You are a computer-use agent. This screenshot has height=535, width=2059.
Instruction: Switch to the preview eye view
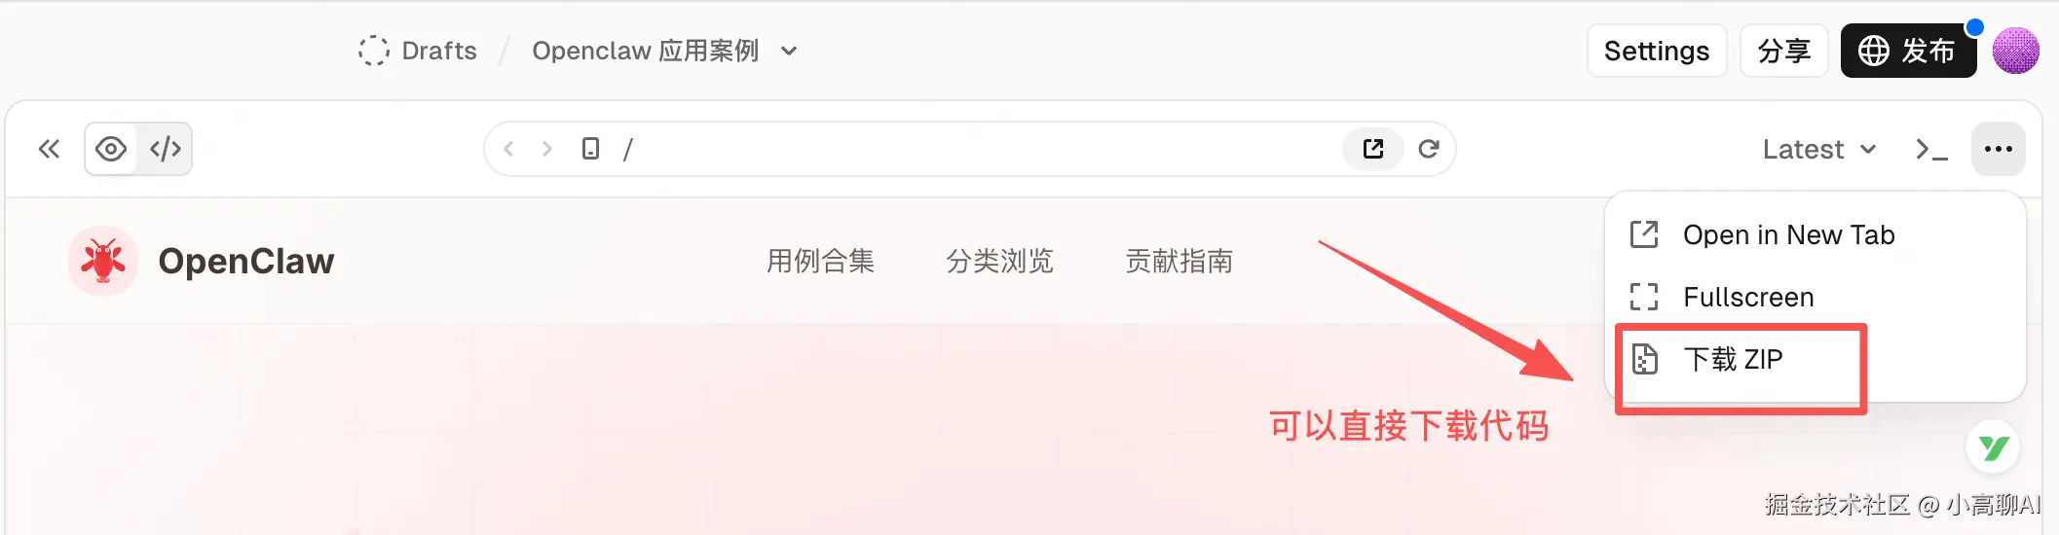coord(111,149)
